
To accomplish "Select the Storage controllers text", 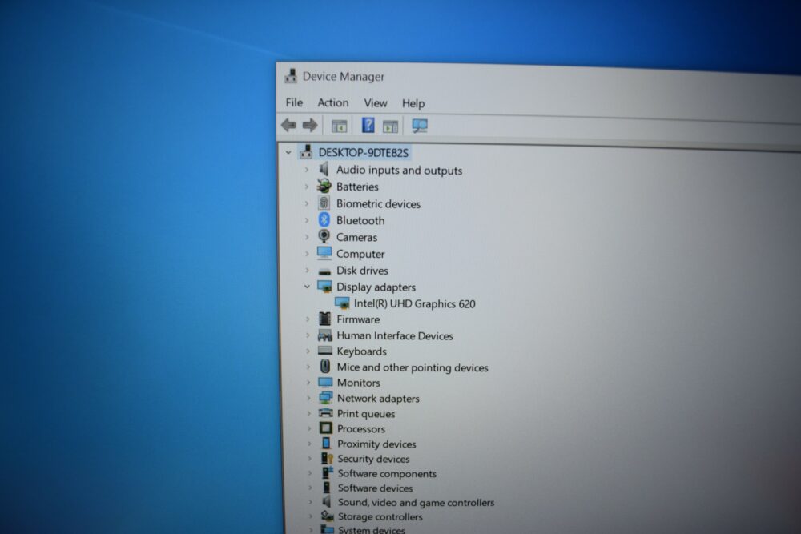I will click(x=380, y=516).
